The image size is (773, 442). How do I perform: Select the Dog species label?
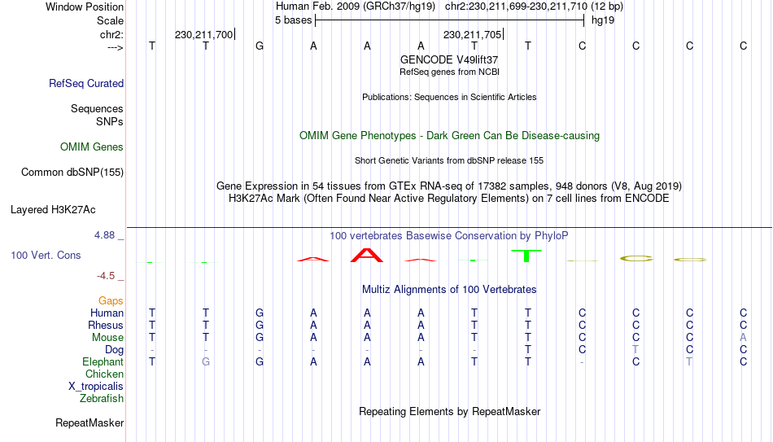click(x=115, y=350)
